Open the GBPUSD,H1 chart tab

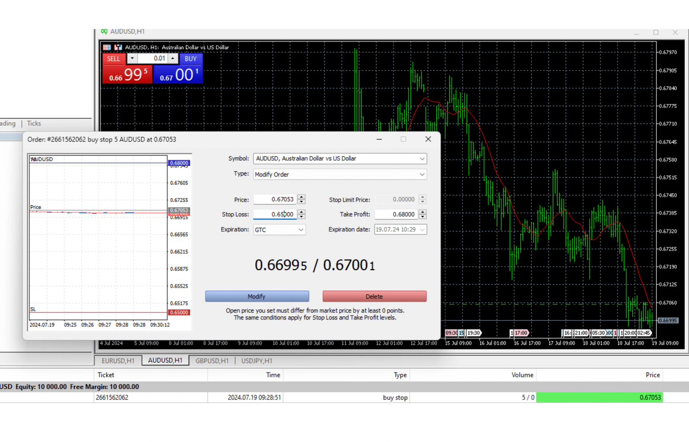(212, 361)
